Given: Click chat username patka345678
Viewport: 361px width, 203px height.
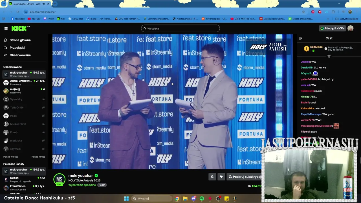Looking at the screenshot, I should point(309,79).
